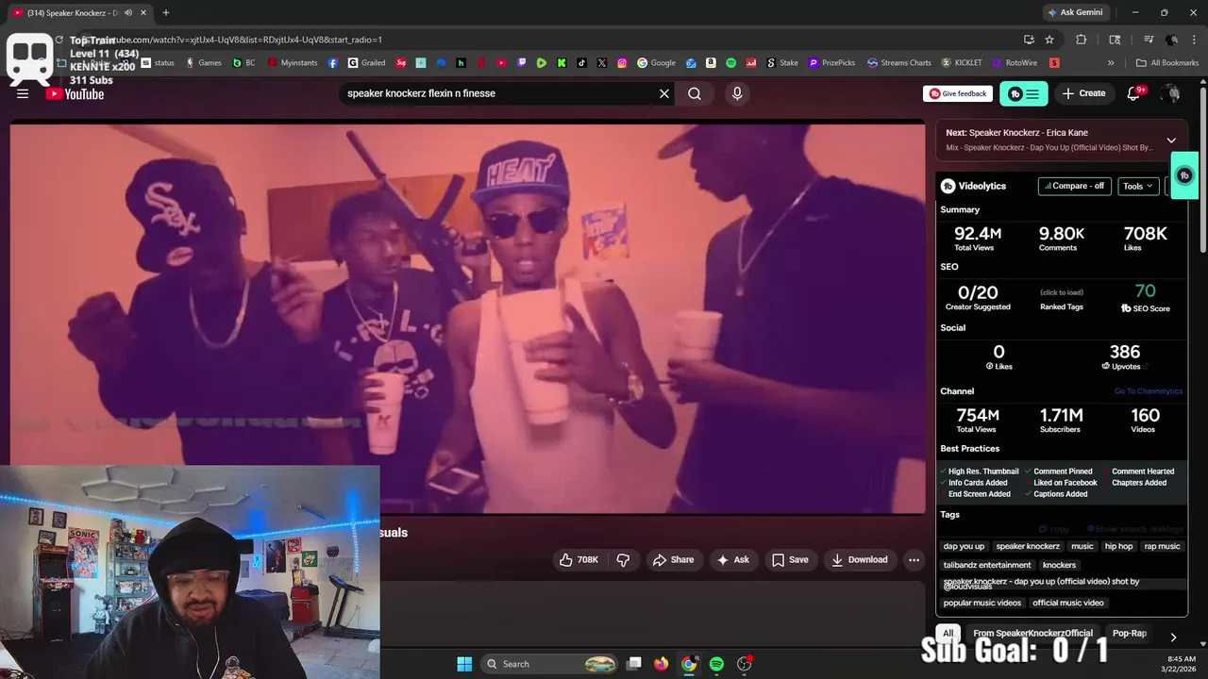Ask Gemini from the title bar
This screenshot has width=1208, height=679.
click(x=1074, y=12)
